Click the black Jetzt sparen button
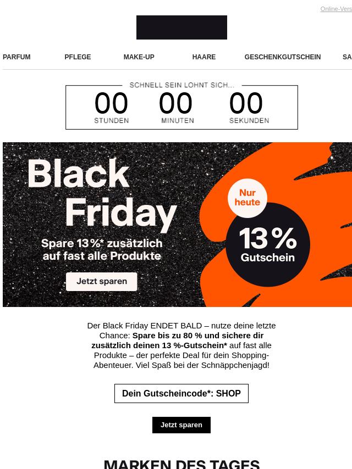The width and height of the screenshot is (352, 469). click(182, 425)
